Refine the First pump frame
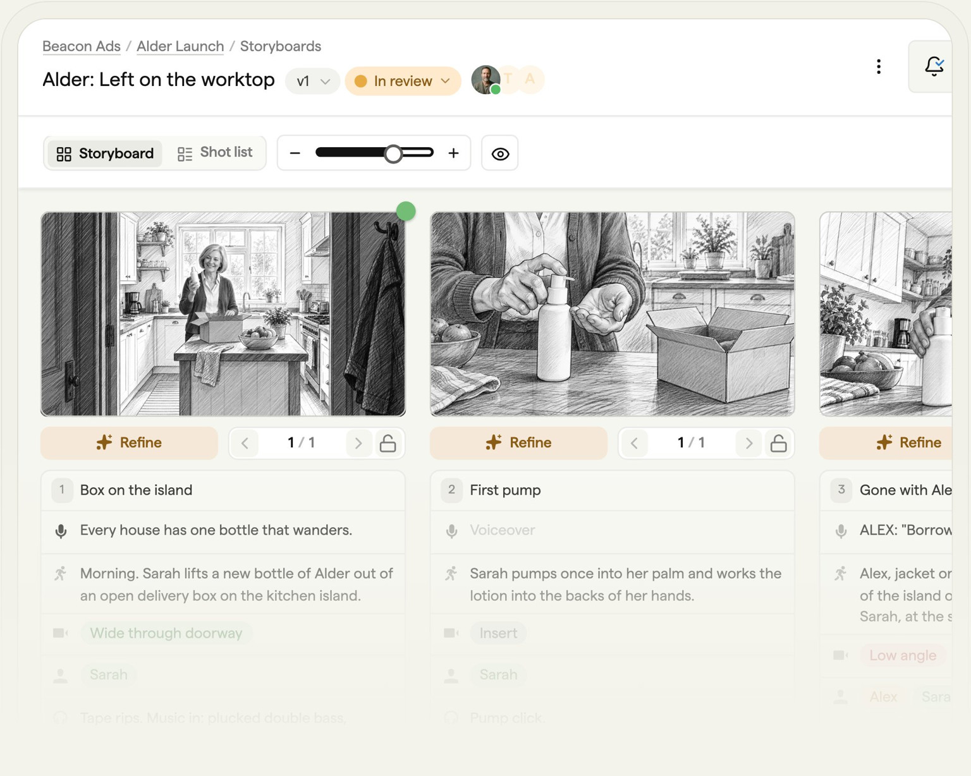 519,442
